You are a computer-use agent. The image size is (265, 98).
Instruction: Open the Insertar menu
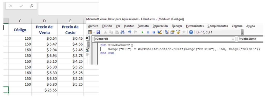pyautogui.click(x=129, y=26)
